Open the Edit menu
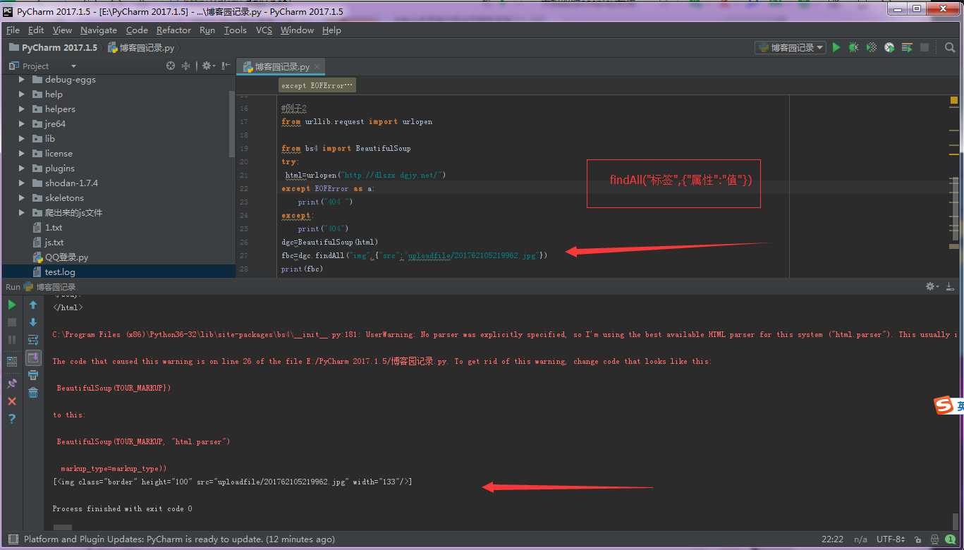 tap(36, 30)
